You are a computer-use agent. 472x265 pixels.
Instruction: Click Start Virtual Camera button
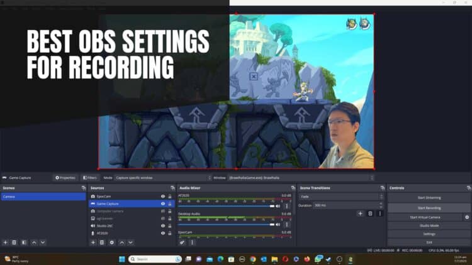coord(425,217)
